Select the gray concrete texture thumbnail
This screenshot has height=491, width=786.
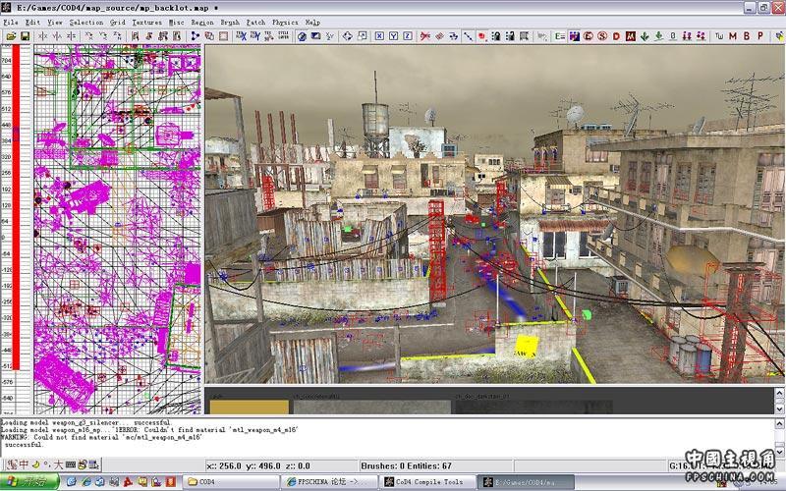point(372,407)
